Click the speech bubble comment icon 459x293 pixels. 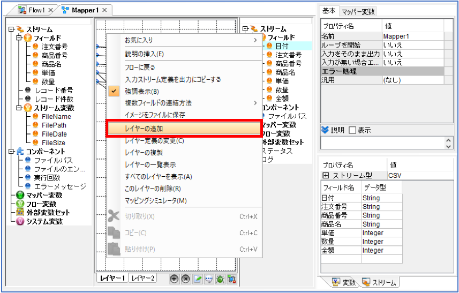209,279
